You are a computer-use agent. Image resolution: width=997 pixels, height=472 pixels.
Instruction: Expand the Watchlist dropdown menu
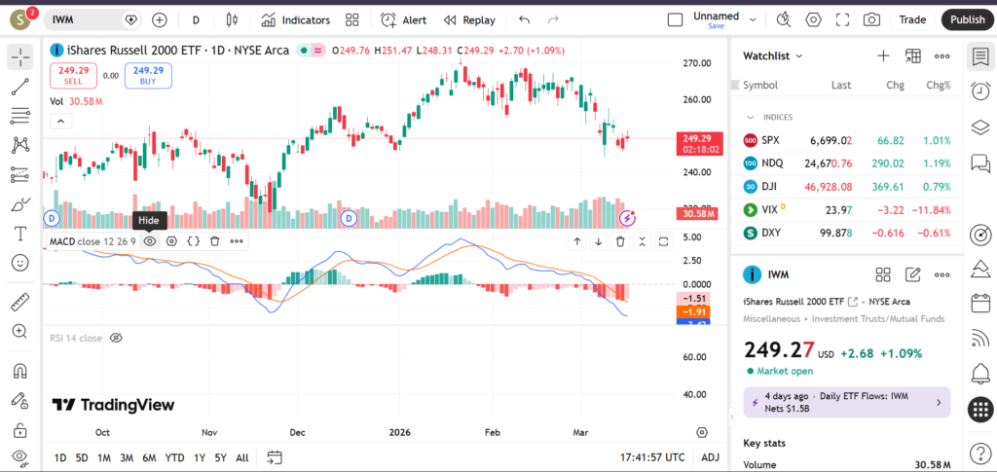(799, 56)
